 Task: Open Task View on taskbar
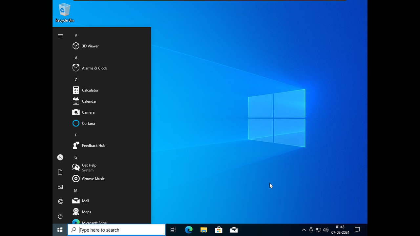[173, 230]
